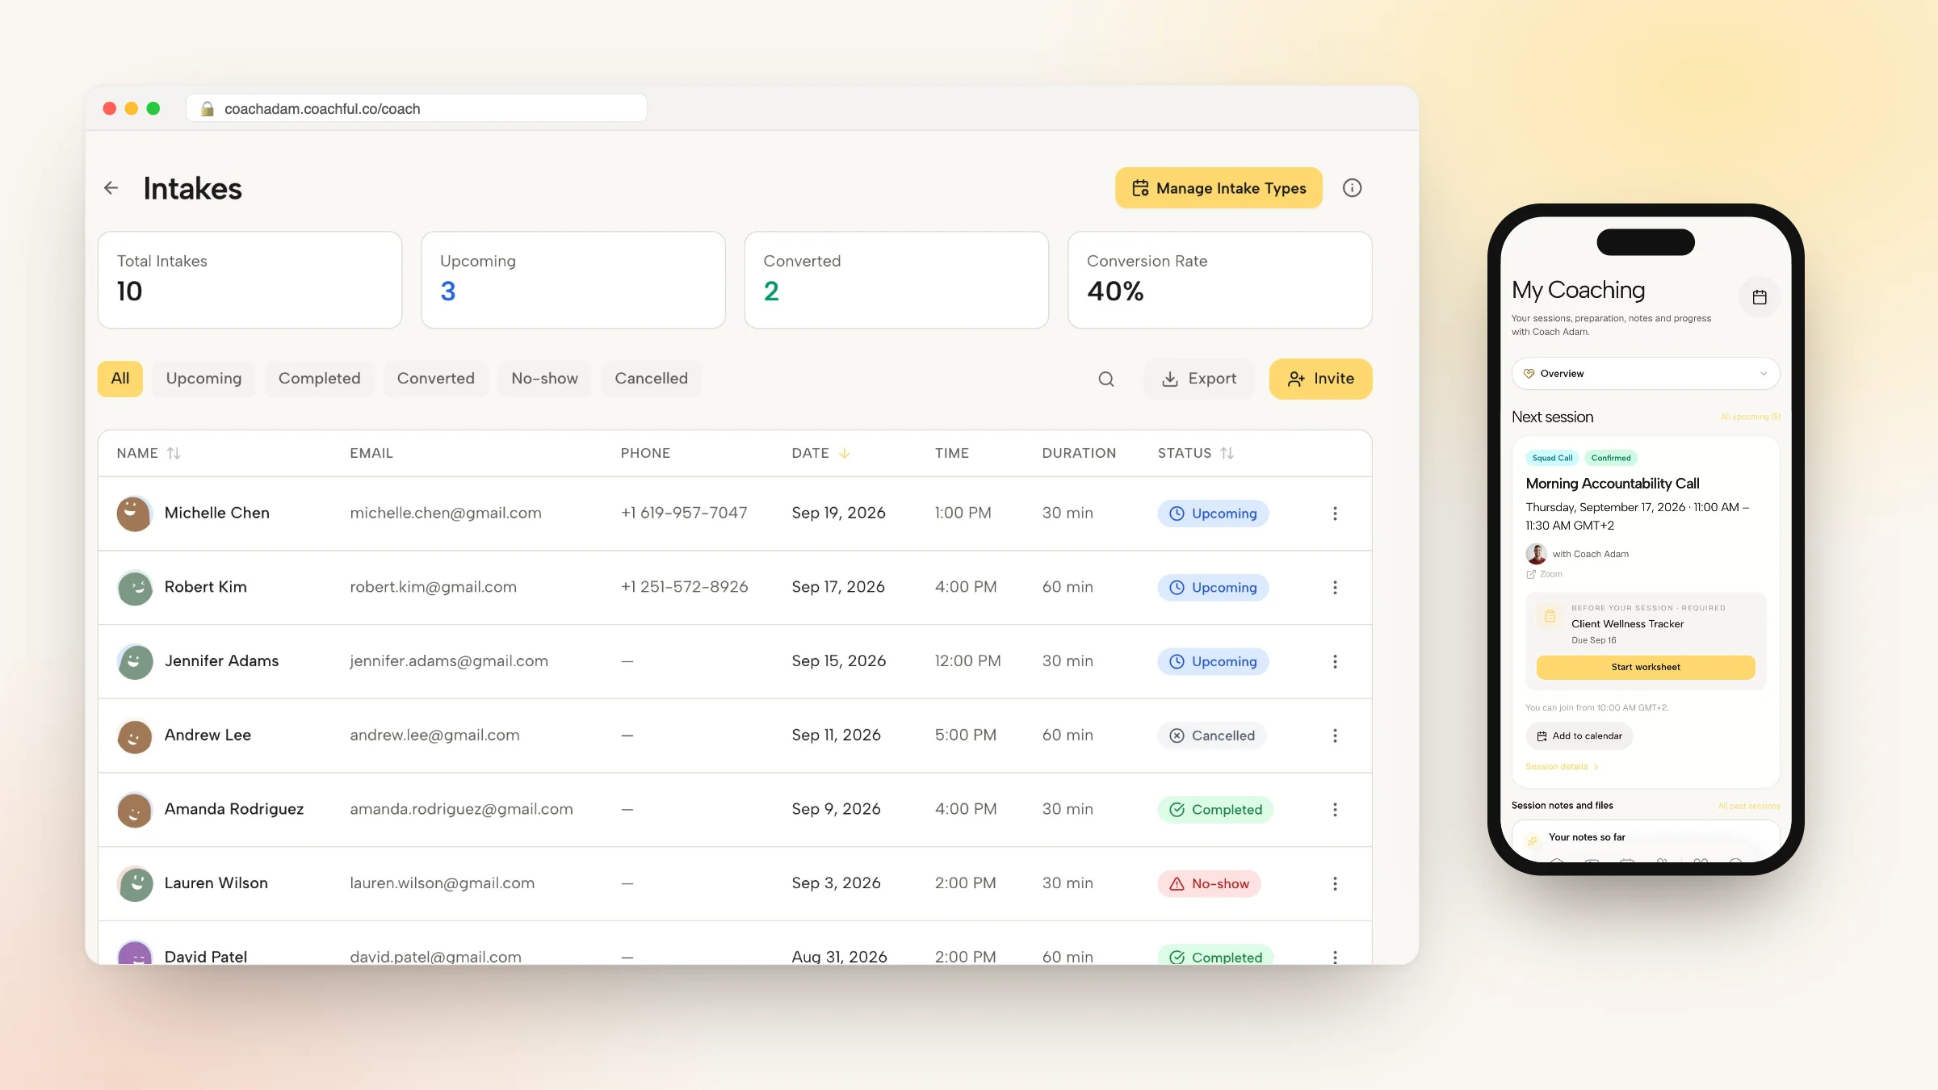
Task: Click email robert.kim@gmail.com
Action: (x=433, y=588)
